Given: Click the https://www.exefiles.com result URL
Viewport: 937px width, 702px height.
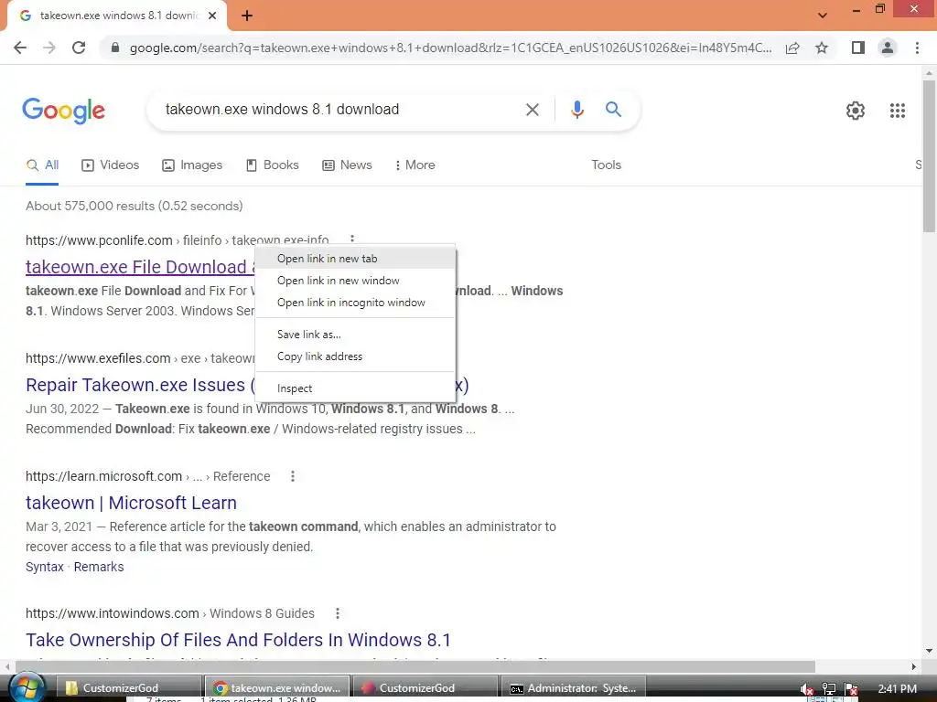Looking at the screenshot, I should click(98, 358).
